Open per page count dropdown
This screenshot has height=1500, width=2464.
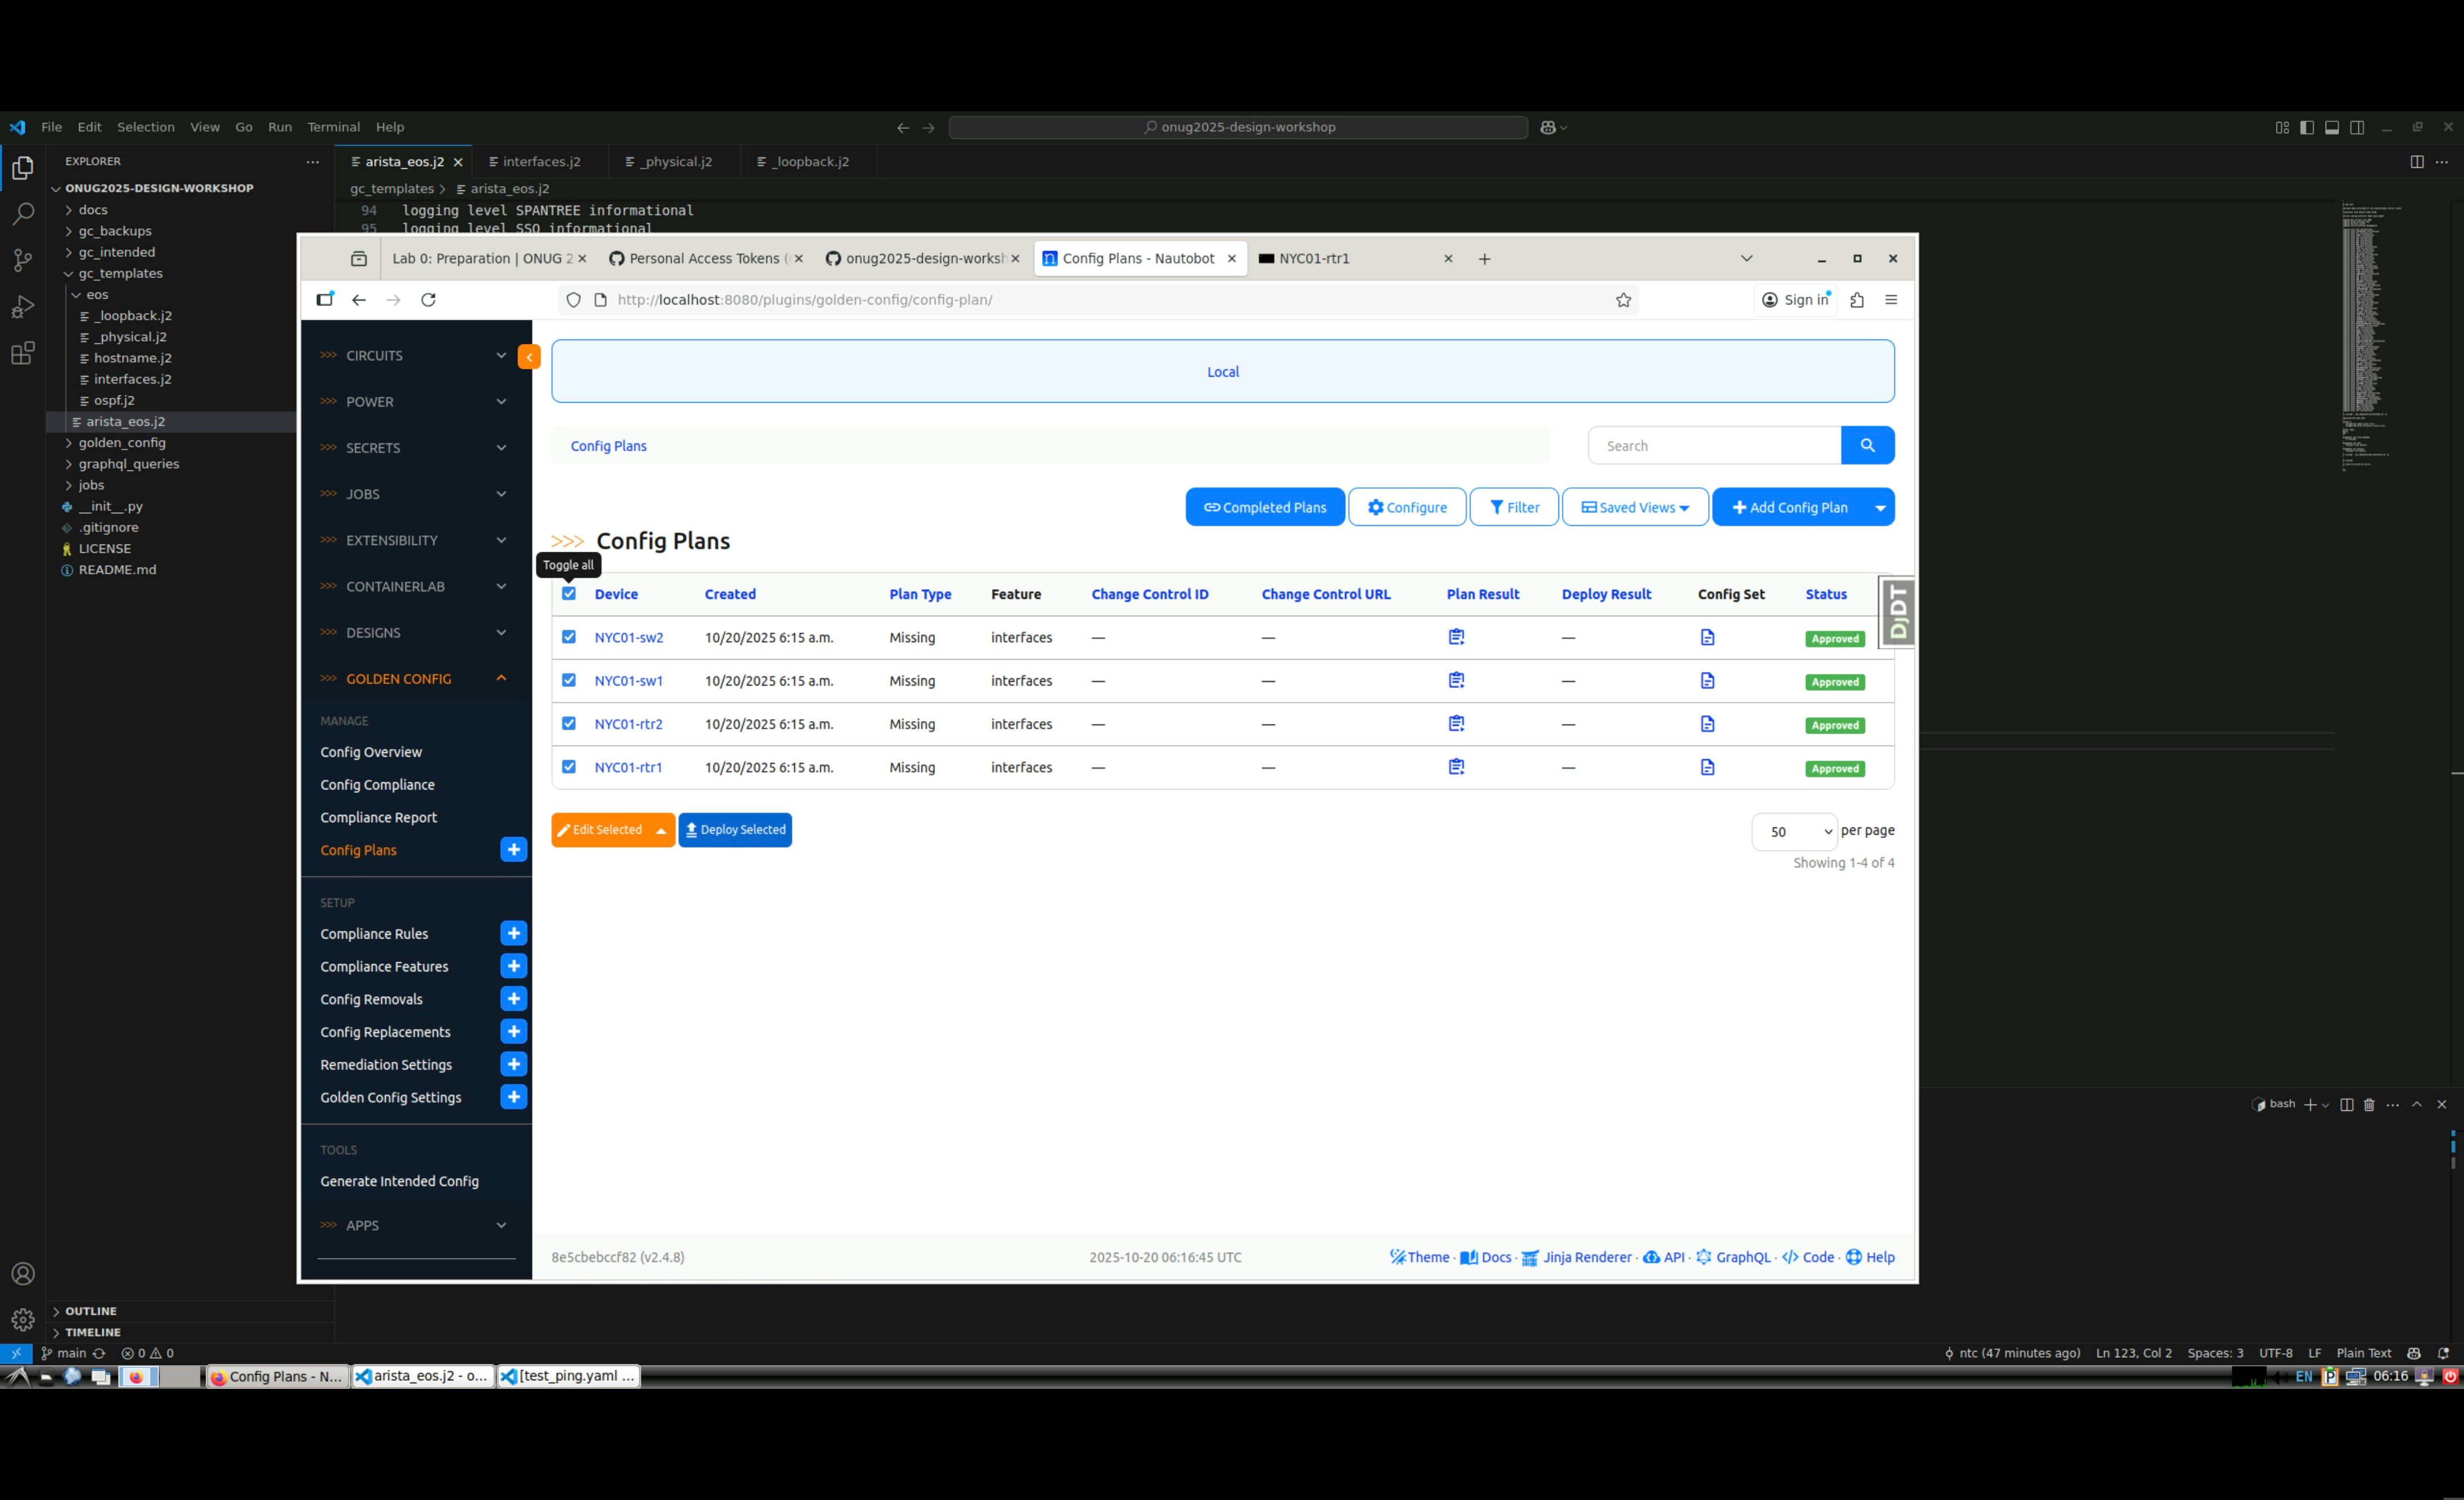(x=1794, y=832)
